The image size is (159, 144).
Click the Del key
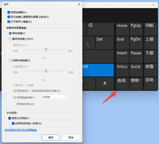[x=105, y=43]
